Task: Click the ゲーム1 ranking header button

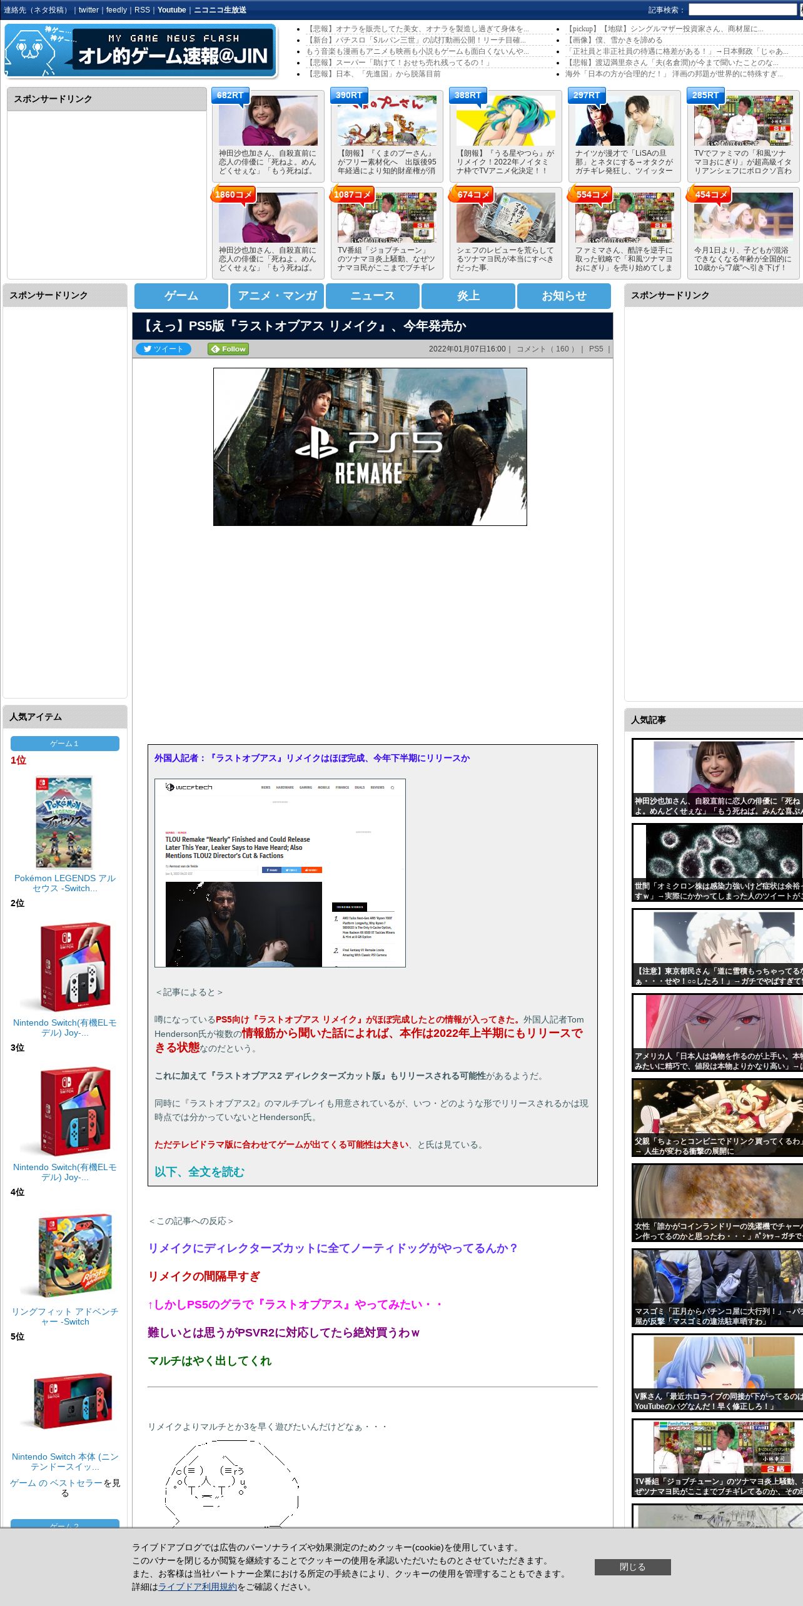Action: pyautogui.click(x=65, y=744)
